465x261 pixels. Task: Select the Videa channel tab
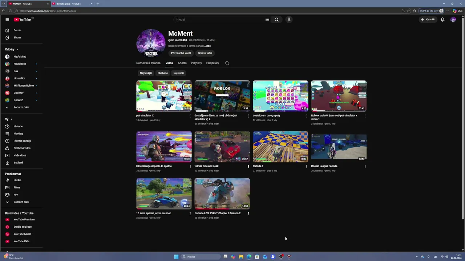(x=169, y=63)
